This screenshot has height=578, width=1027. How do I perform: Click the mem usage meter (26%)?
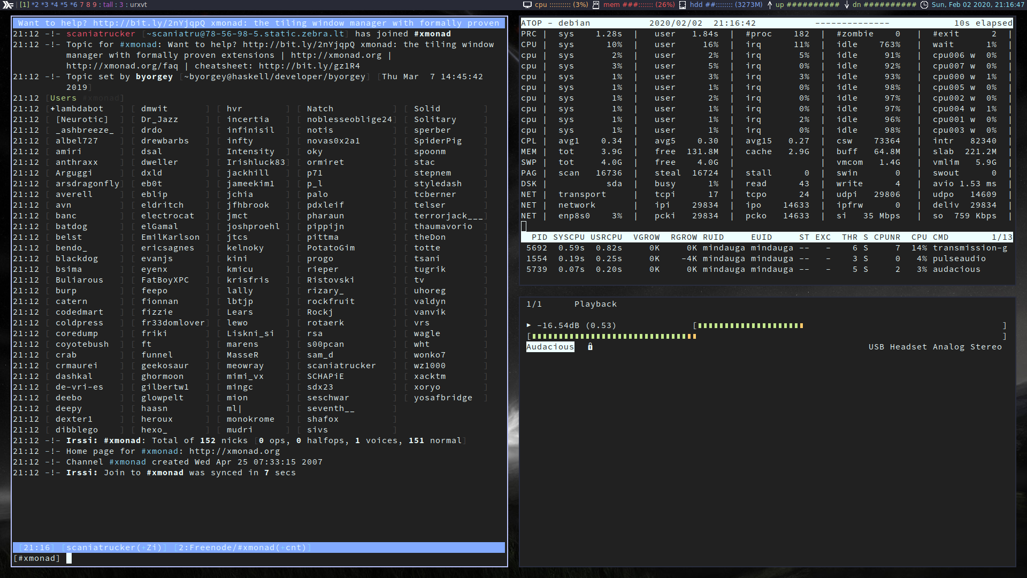click(639, 5)
